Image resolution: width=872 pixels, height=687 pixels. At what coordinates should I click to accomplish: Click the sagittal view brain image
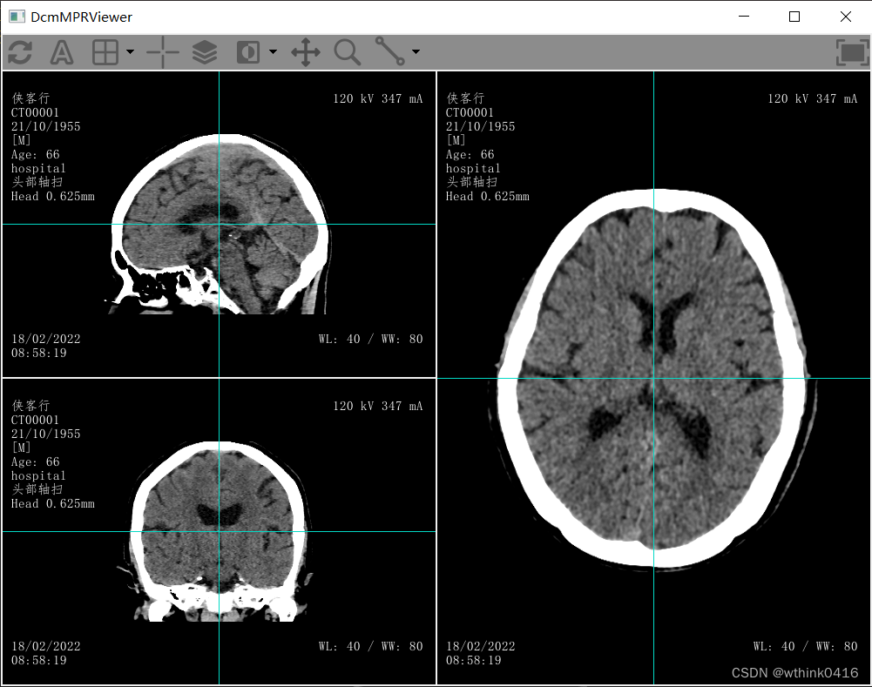pyautogui.click(x=220, y=224)
